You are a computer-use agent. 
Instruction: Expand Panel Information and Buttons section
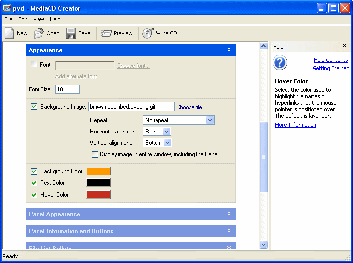coord(130,231)
